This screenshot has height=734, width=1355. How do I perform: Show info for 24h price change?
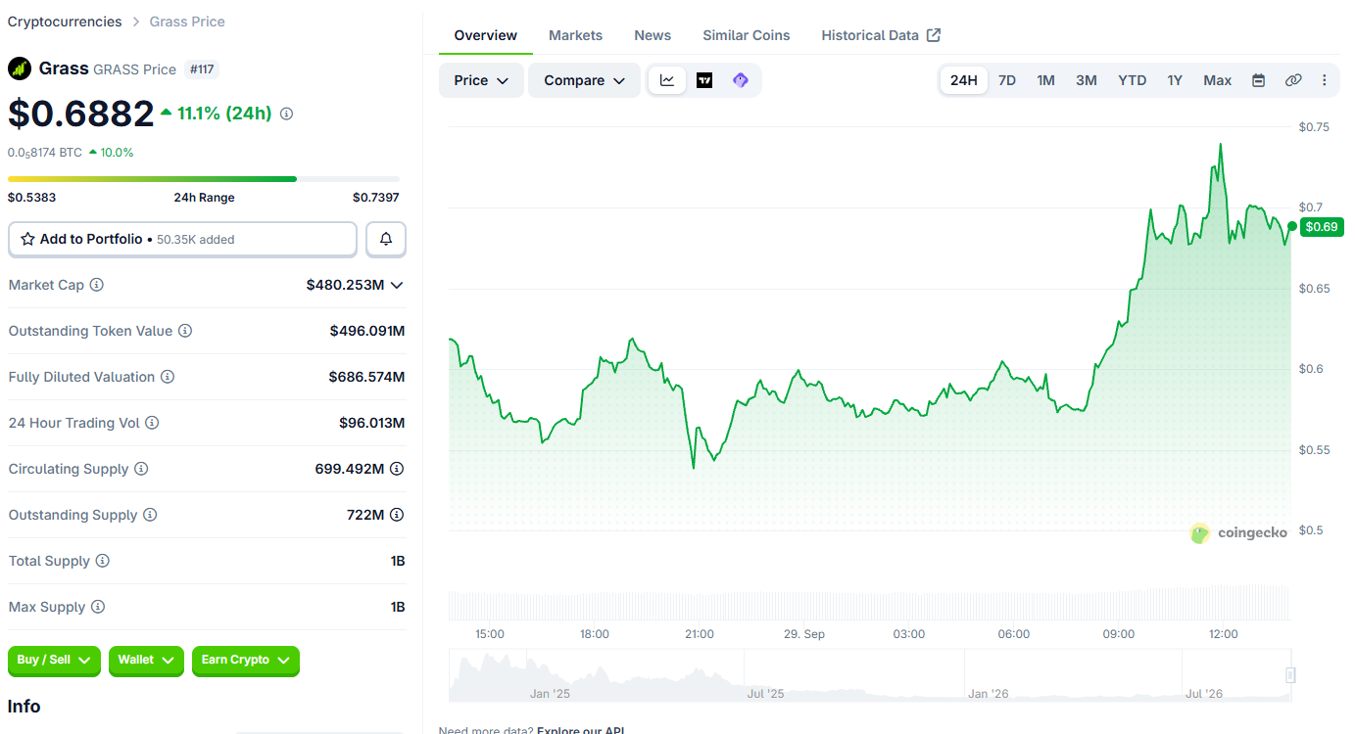point(286,114)
